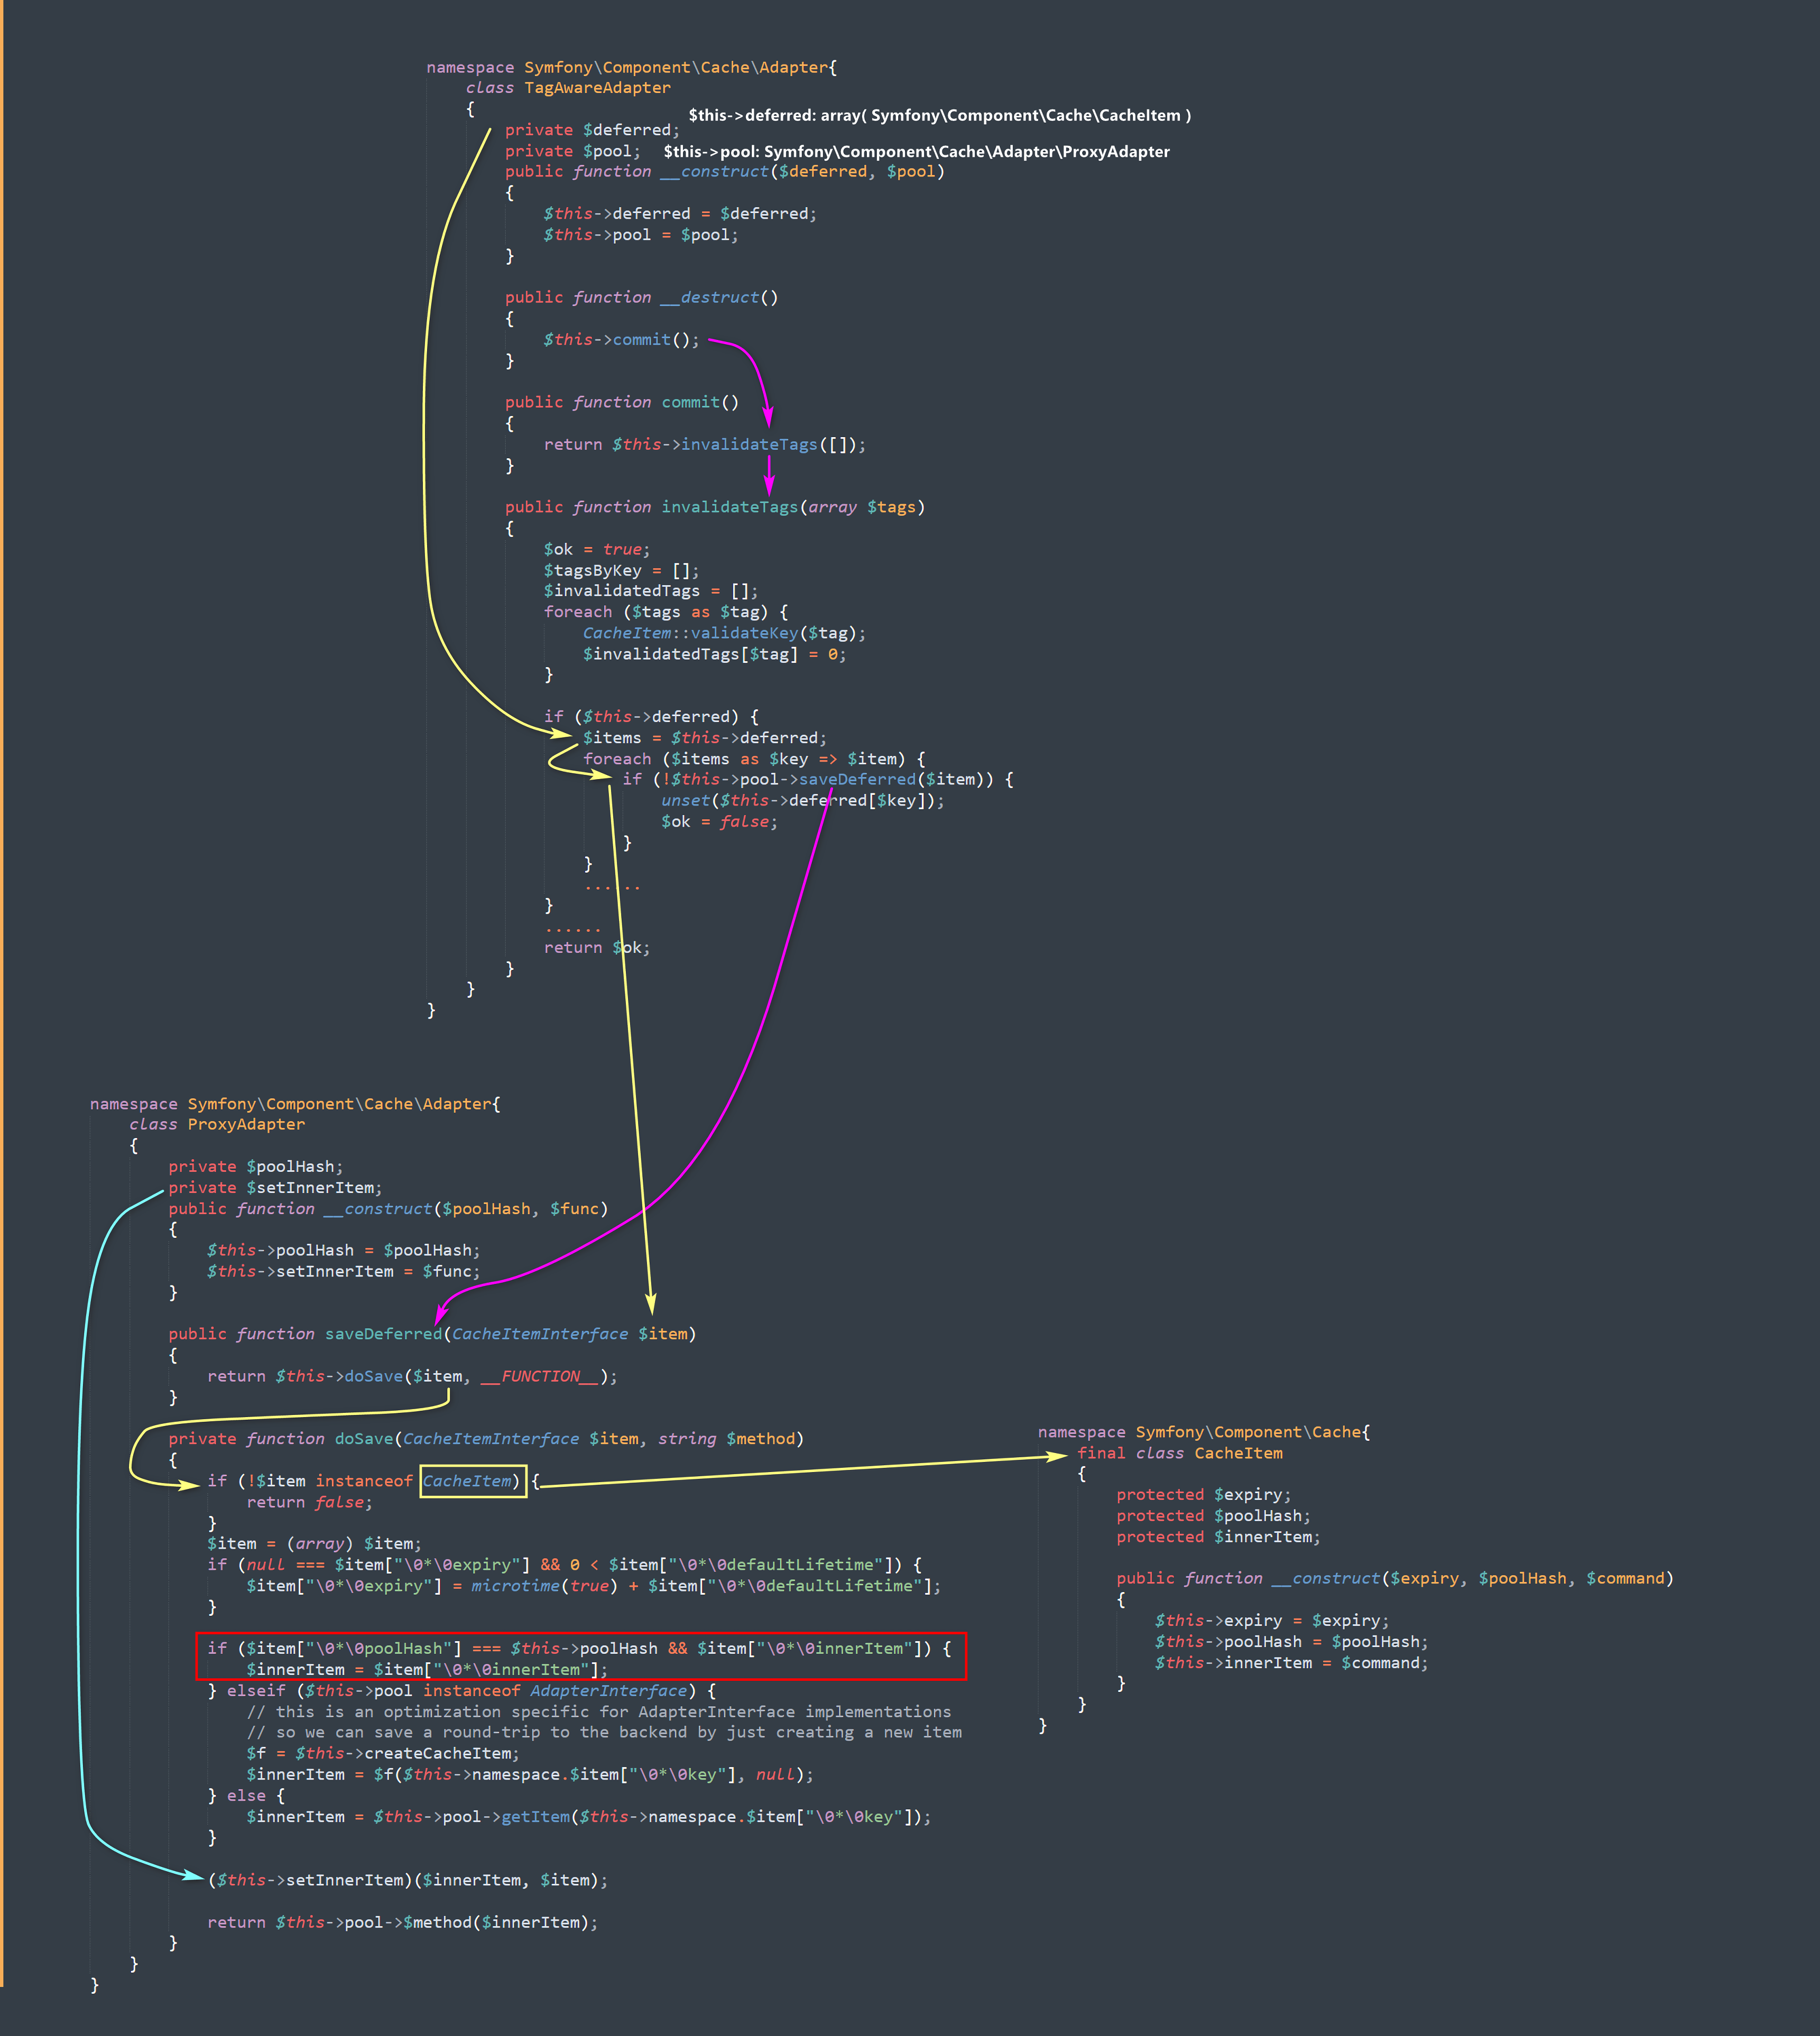Click 'elseif ($this->pool instanceof AdapterInterface)' line

[x=462, y=1690]
